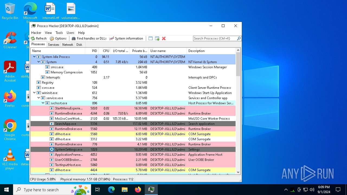Viewport: 347px width, 195px height.
Task: Sort by the Name column header
Action: click(x=58, y=51)
